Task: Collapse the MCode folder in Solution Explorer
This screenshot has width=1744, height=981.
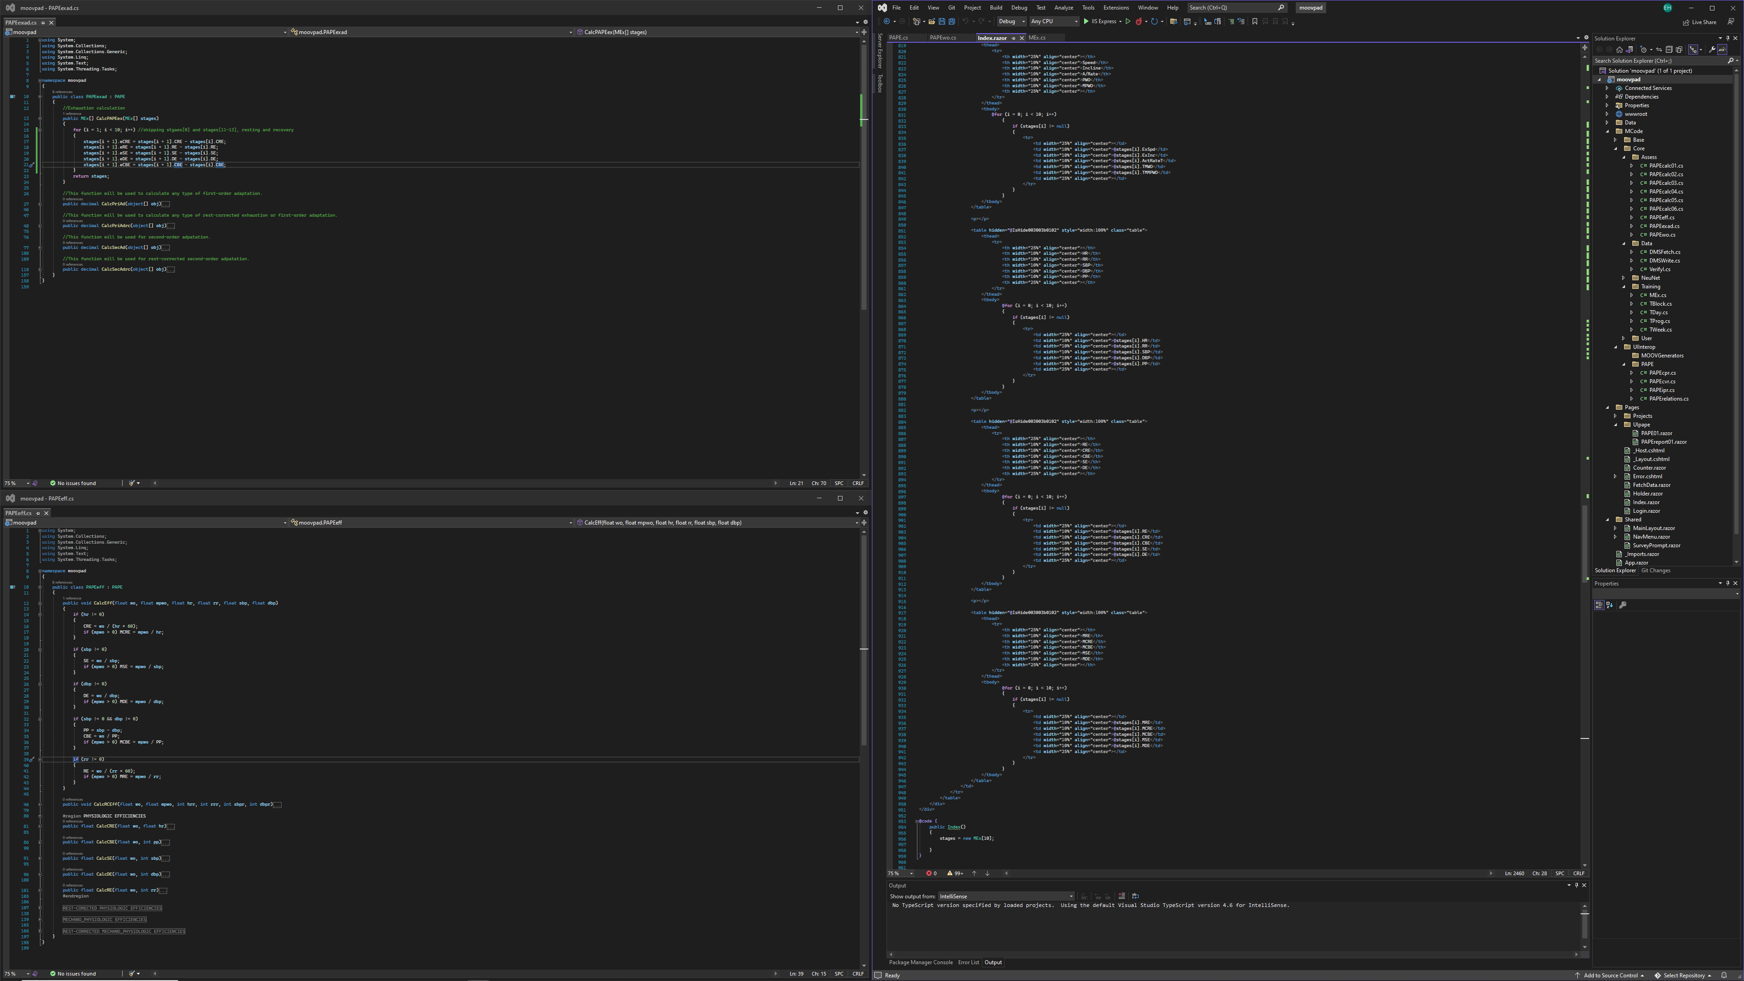Action: pyautogui.click(x=1608, y=131)
